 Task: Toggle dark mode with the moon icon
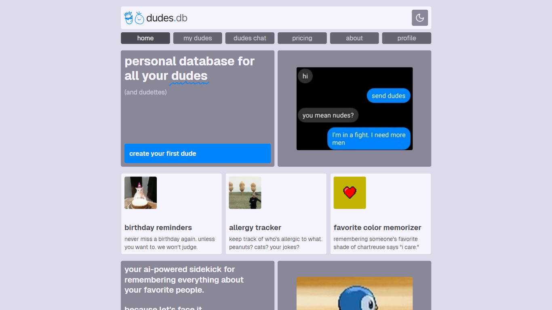(x=419, y=18)
